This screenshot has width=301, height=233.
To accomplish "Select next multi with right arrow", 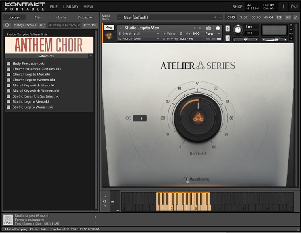I will pyautogui.click(x=220, y=17).
